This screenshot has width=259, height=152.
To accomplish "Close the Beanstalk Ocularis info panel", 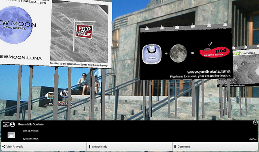I will point(255,122).
